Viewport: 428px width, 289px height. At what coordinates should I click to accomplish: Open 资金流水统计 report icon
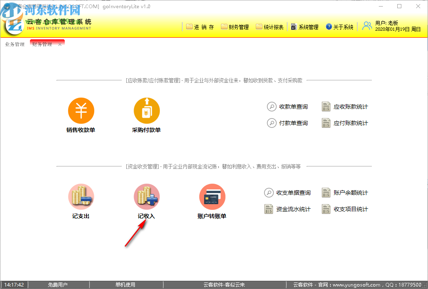click(x=269, y=209)
